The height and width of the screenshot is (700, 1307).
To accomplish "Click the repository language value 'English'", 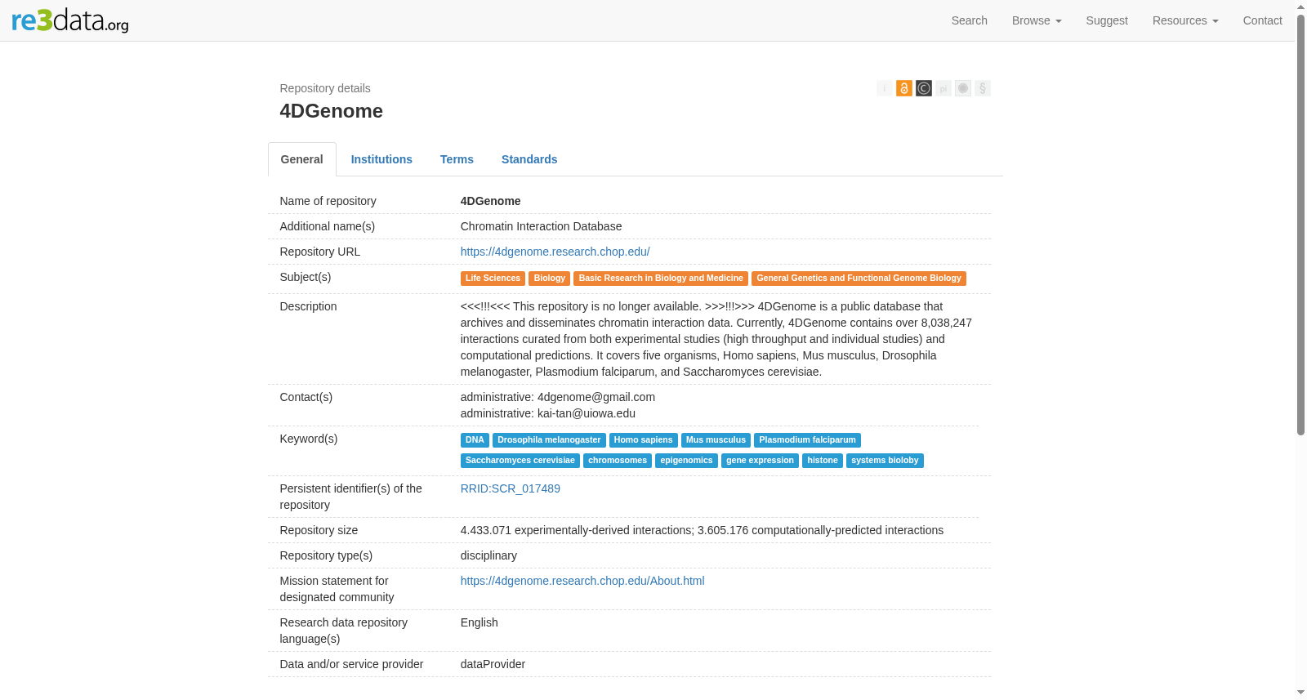I will (480, 622).
